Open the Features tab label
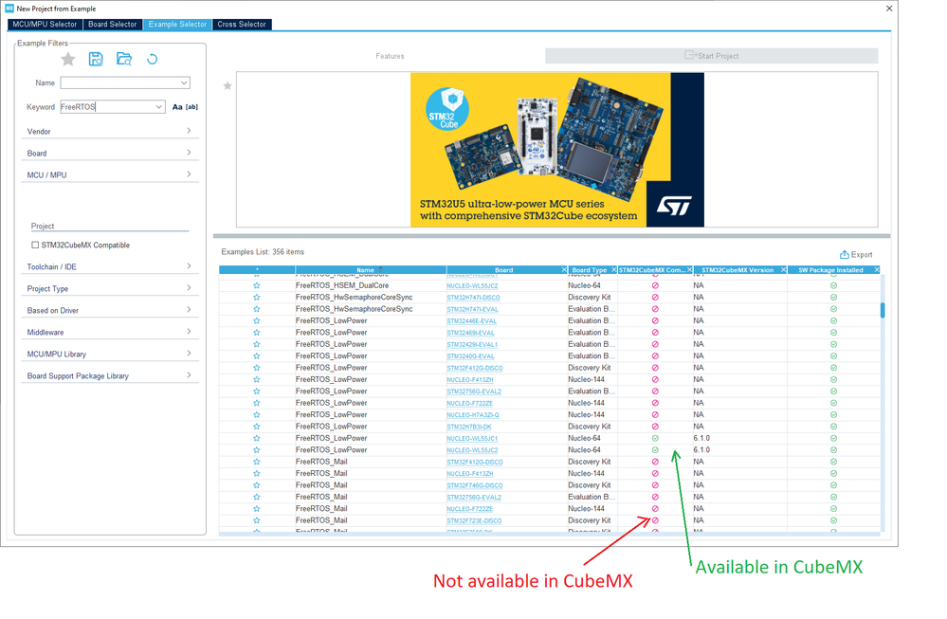The width and height of the screenshot is (947, 619). click(x=390, y=56)
